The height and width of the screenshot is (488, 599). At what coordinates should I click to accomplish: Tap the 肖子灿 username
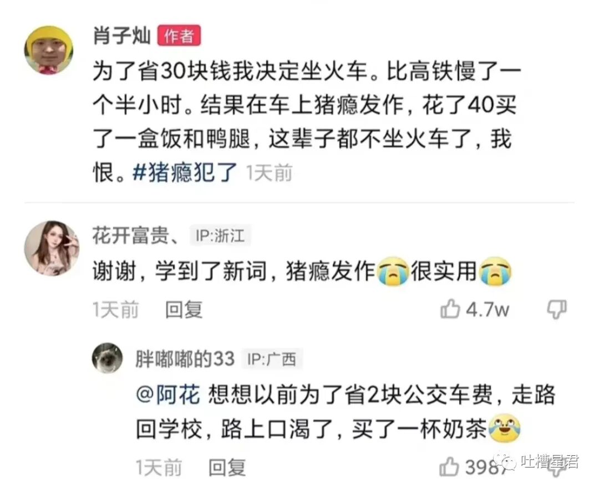click(x=122, y=37)
